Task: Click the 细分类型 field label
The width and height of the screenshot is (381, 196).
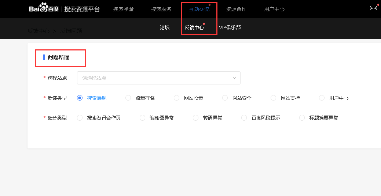Action: pos(57,118)
